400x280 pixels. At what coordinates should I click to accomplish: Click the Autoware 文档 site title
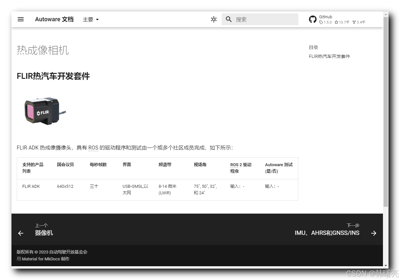[54, 19]
